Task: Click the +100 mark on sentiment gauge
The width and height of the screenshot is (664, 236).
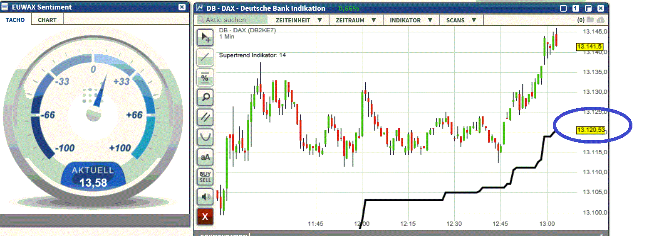Action: pyautogui.click(x=120, y=148)
